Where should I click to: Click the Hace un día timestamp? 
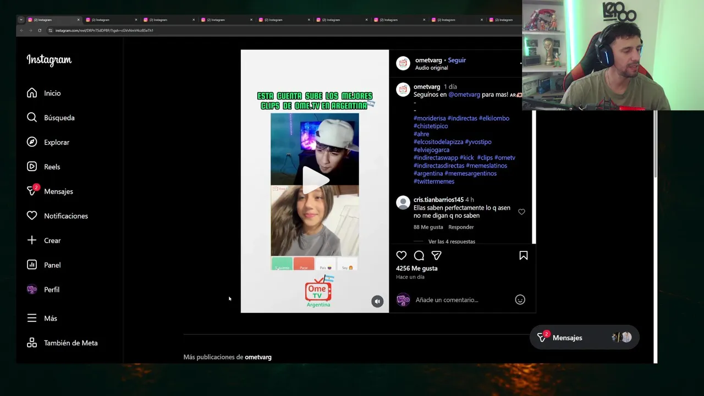tap(410, 277)
